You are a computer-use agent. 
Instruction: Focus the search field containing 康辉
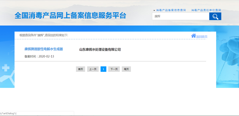pyautogui.click(x=181, y=16)
